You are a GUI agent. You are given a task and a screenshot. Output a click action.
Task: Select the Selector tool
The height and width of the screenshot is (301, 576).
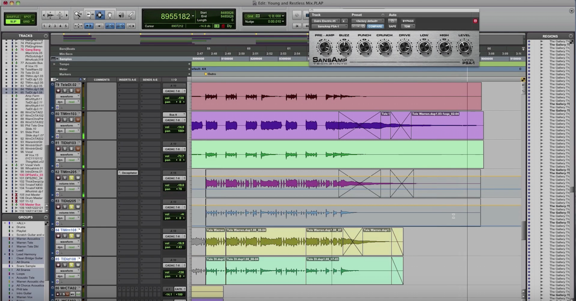tap(100, 15)
